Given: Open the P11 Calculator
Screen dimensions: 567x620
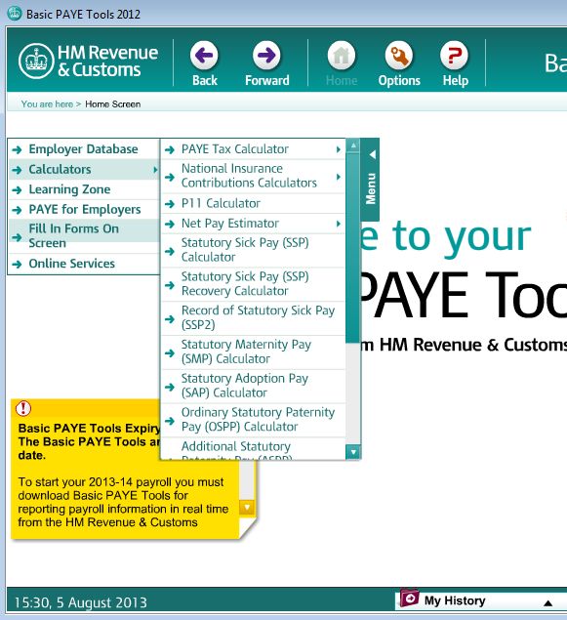Looking at the screenshot, I should [254, 203].
